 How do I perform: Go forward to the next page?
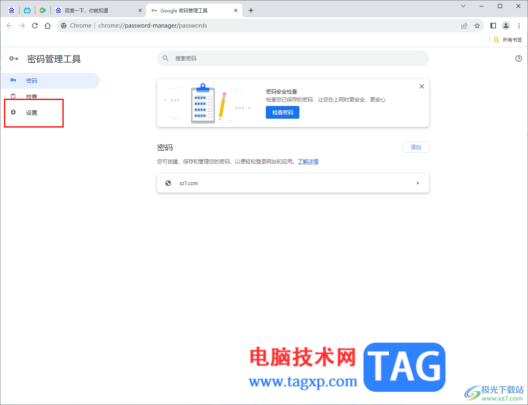coord(22,26)
